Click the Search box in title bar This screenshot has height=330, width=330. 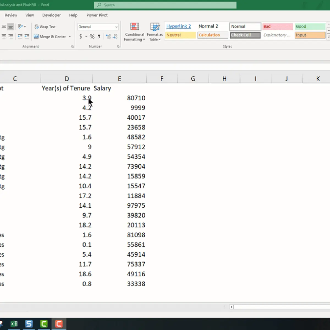pos(165,5)
